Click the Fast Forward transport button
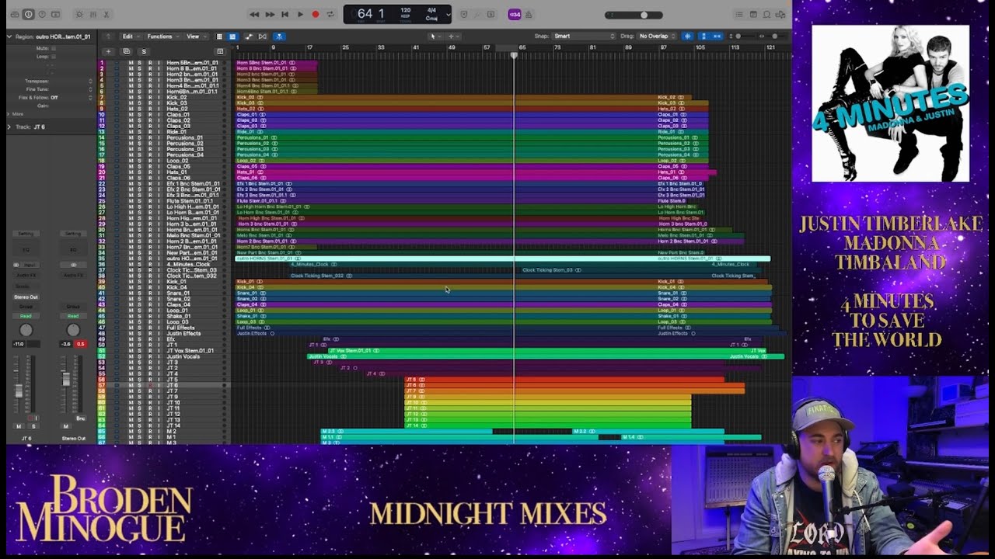 270,14
